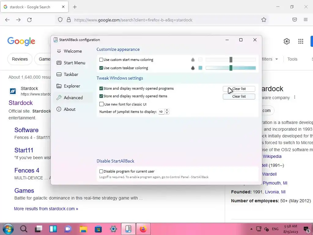Bookmark this page with the star icon

point(264,20)
